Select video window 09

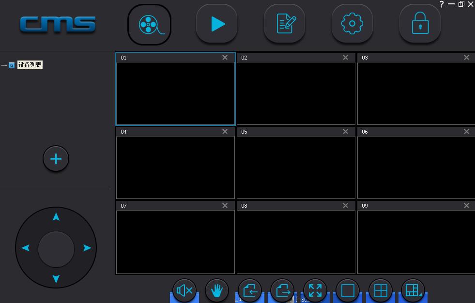tap(415, 241)
